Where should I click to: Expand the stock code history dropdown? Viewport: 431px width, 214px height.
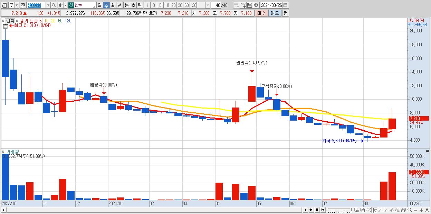point(48,5)
